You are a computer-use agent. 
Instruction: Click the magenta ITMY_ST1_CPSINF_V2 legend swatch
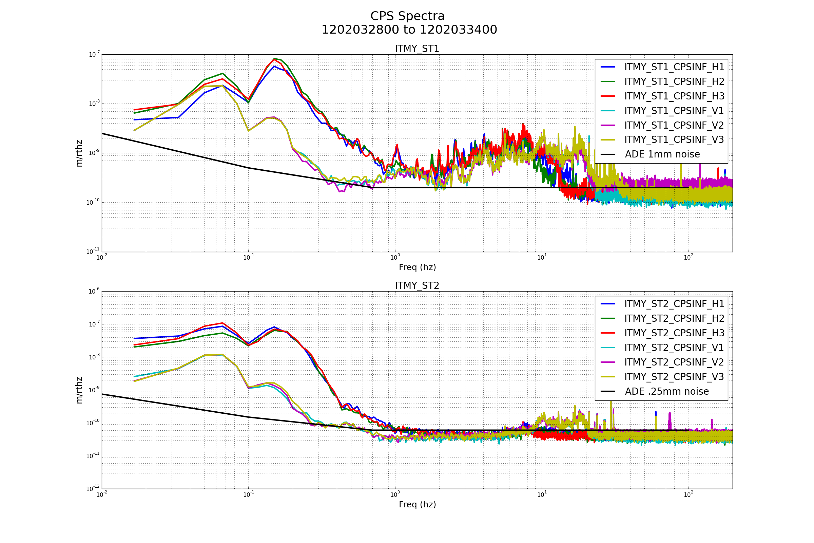pyautogui.click(x=608, y=125)
